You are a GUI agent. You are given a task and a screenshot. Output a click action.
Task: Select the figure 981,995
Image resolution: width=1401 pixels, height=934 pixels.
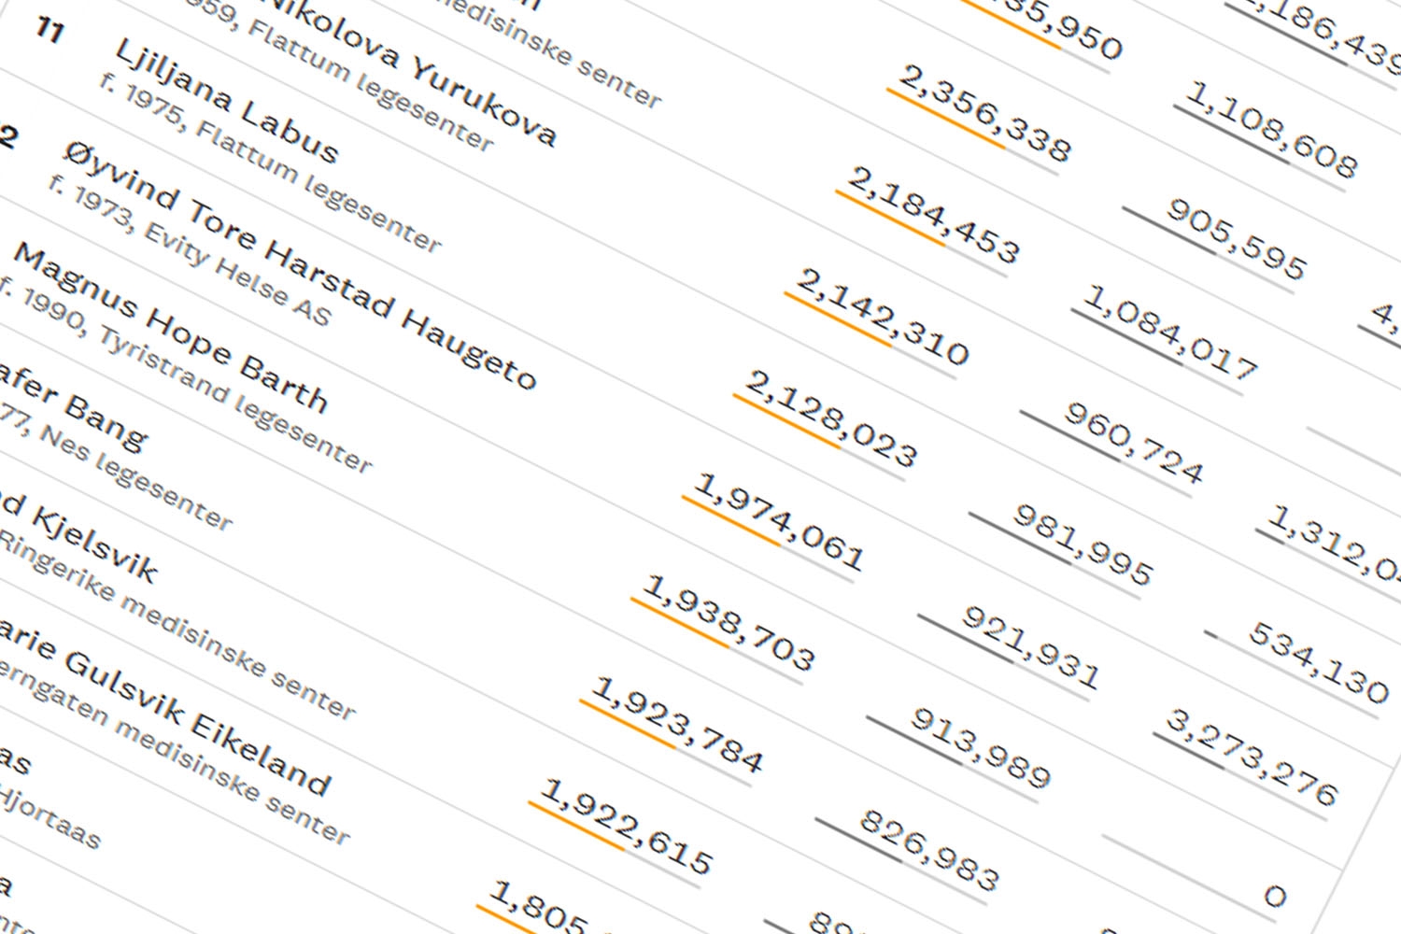pyautogui.click(x=1083, y=545)
